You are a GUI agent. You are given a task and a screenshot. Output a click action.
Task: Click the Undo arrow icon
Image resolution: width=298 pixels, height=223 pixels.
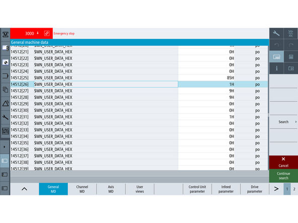tap(276, 45)
